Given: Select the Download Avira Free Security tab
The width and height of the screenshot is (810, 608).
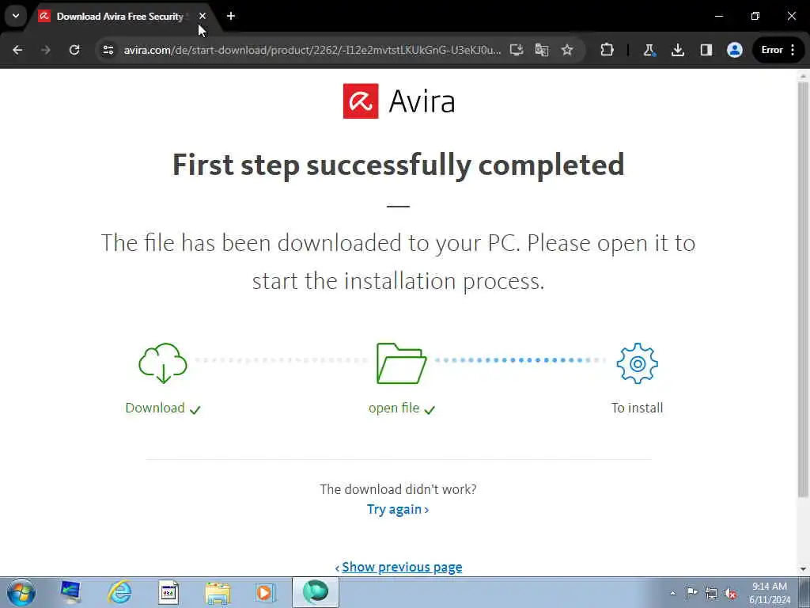Looking at the screenshot, I should [x=119, y=17].
